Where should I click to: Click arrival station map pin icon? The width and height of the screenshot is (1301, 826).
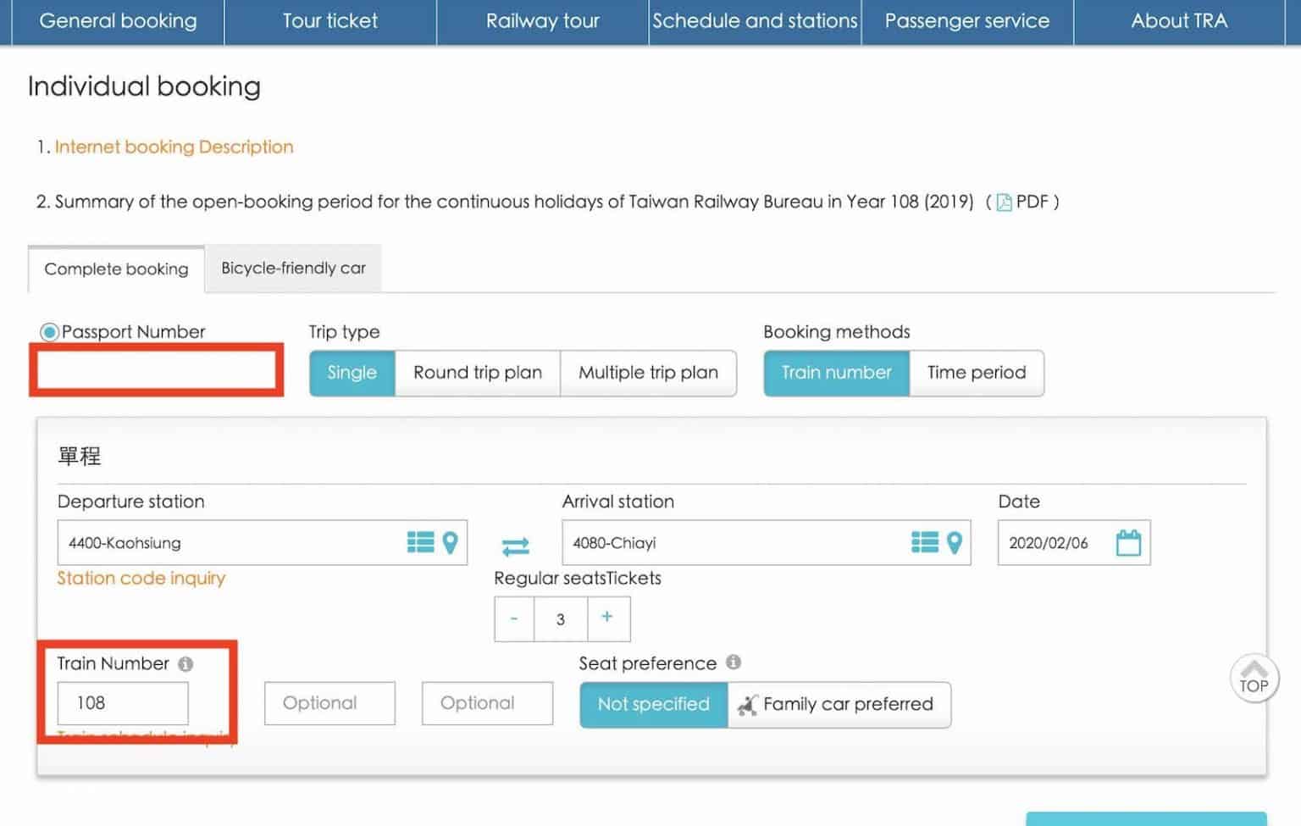point(955,542)
